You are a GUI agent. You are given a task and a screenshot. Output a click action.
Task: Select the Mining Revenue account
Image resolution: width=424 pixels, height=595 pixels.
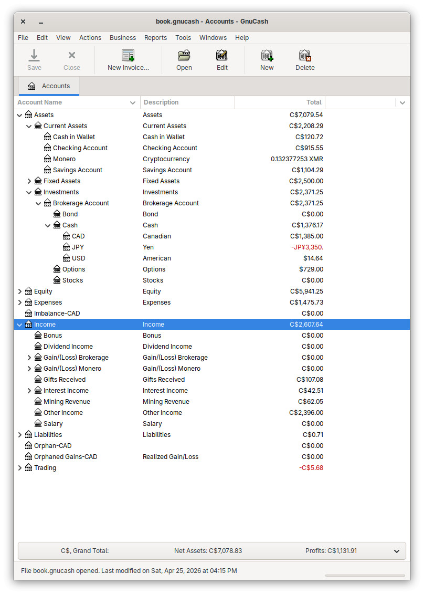(x=67, y=402)
